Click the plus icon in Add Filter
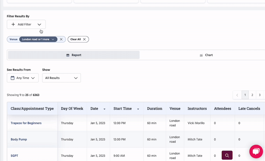This screenshot has height=161, width=265. [x=13, y=24]
